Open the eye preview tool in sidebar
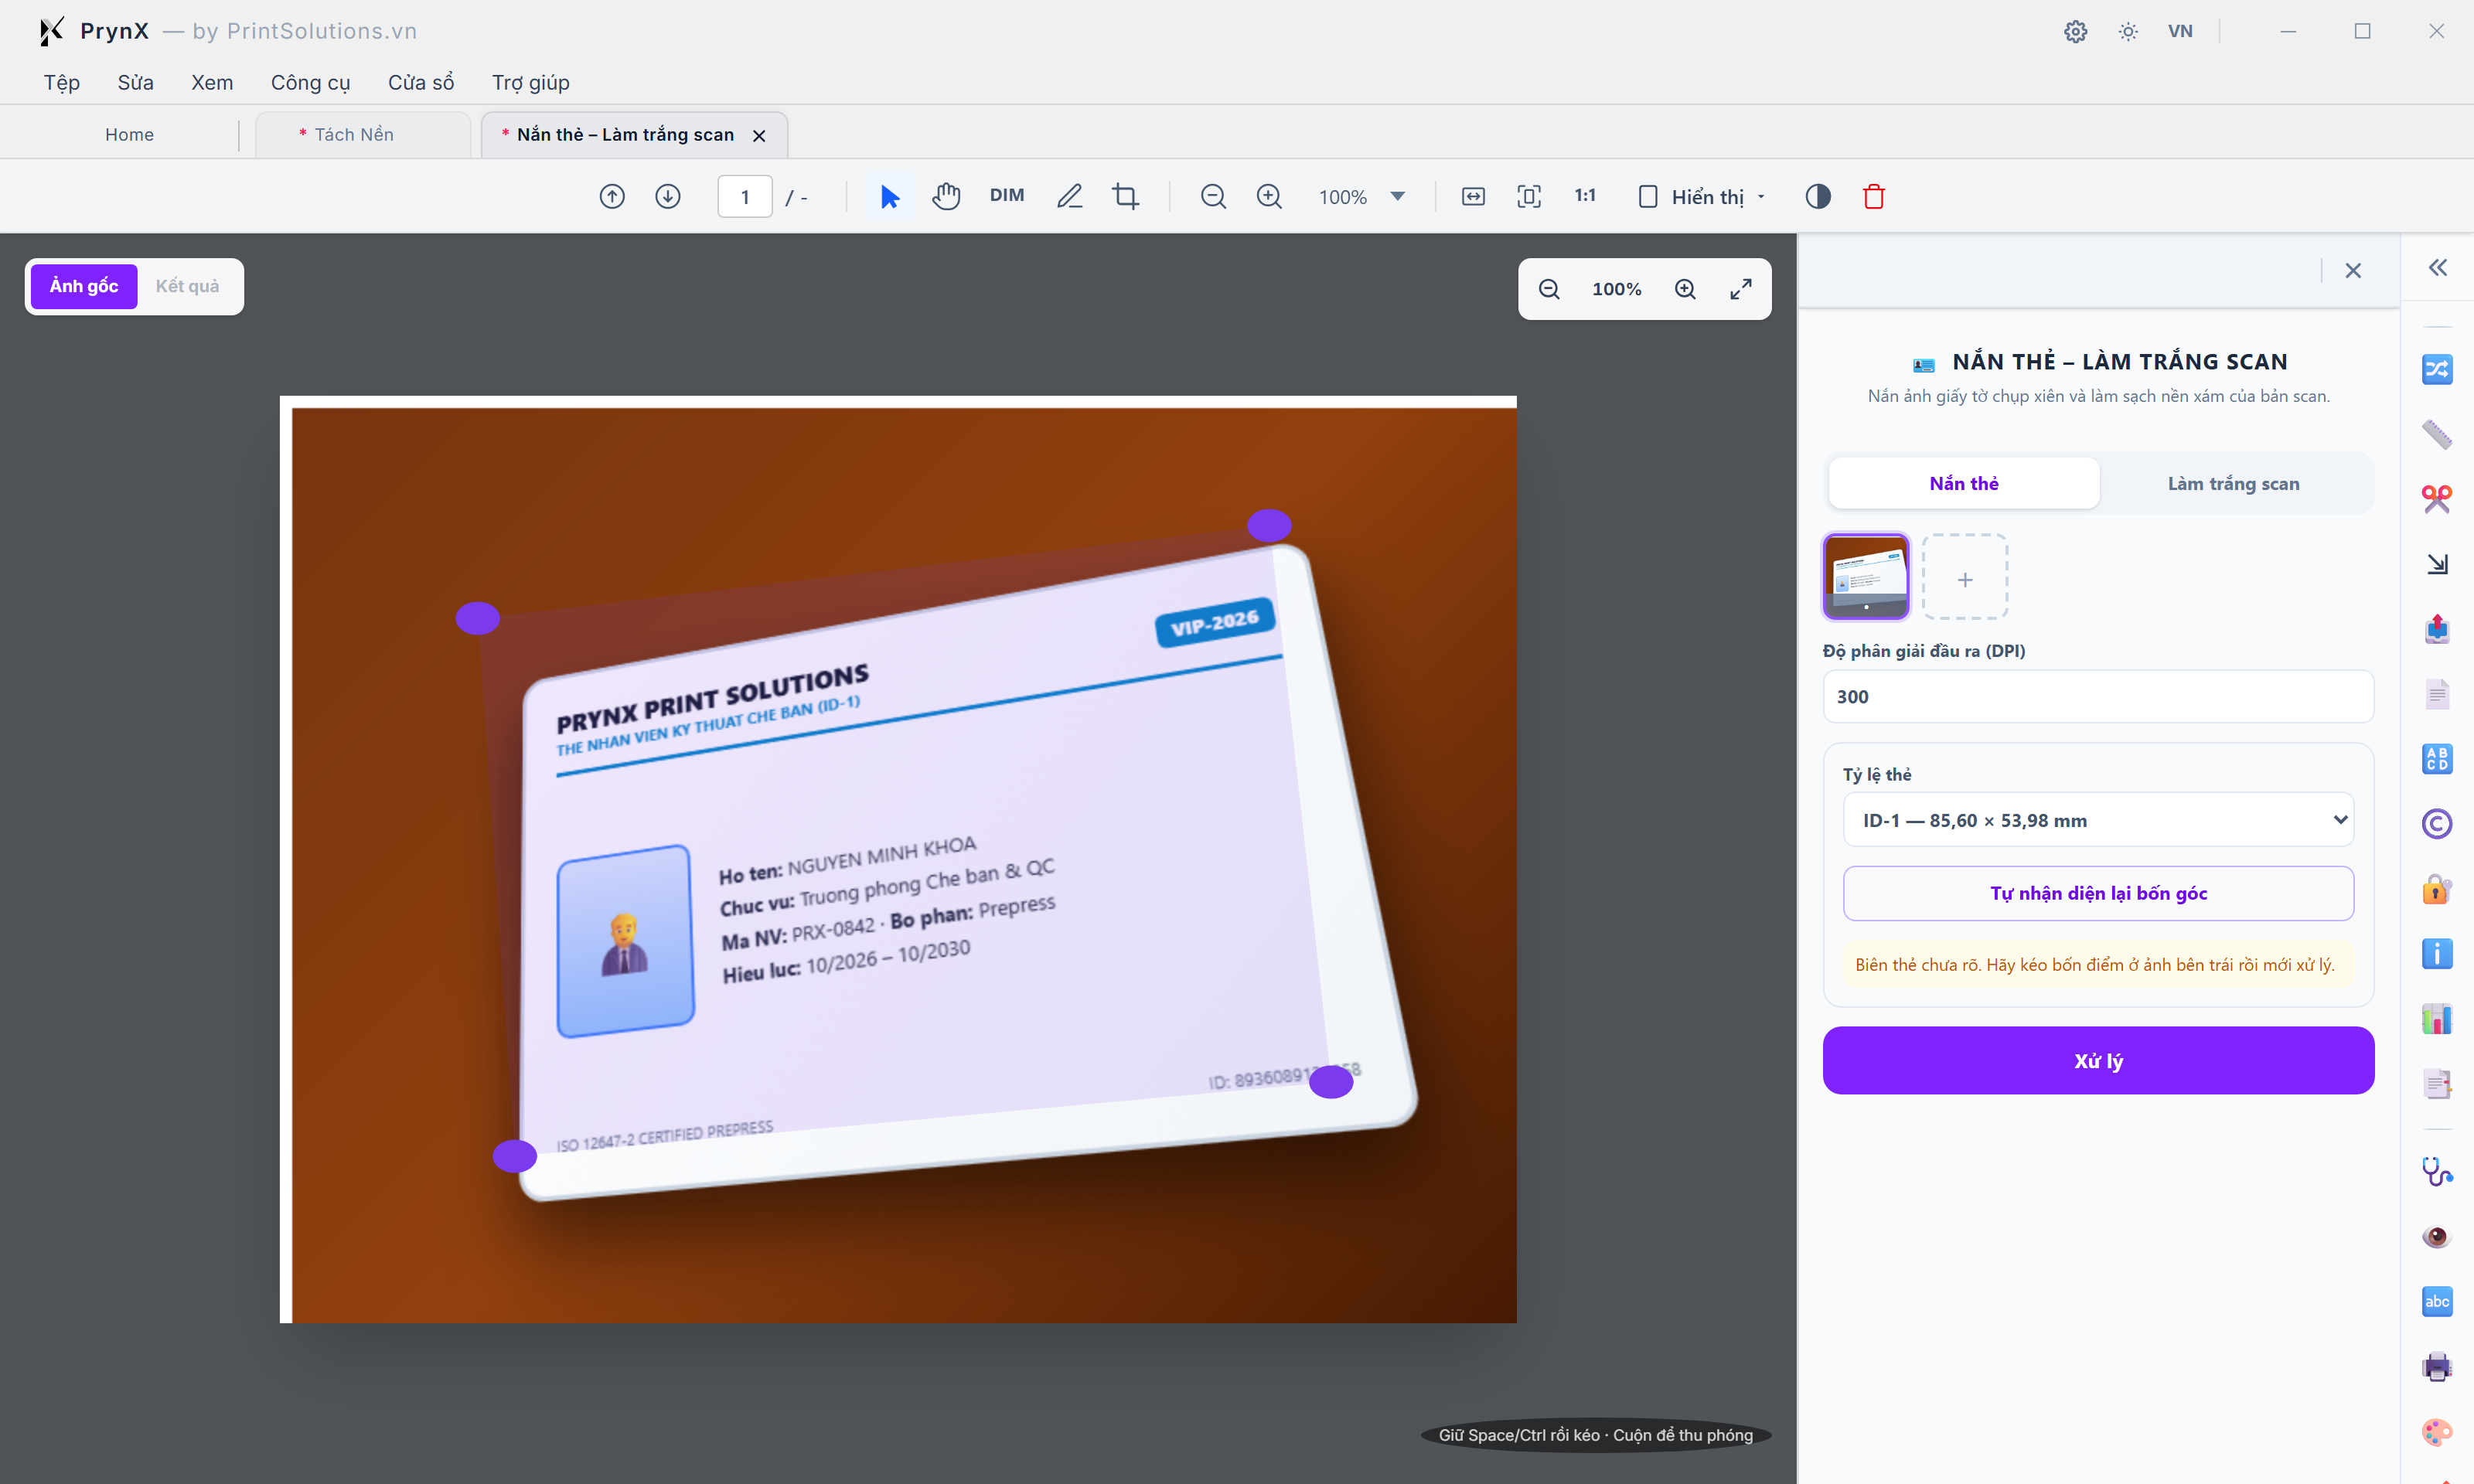The image size is (2474, 1484). pyautogui.click(x=2437, y=1237)
